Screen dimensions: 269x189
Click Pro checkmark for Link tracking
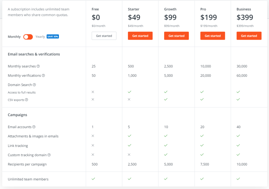(202, 145)
